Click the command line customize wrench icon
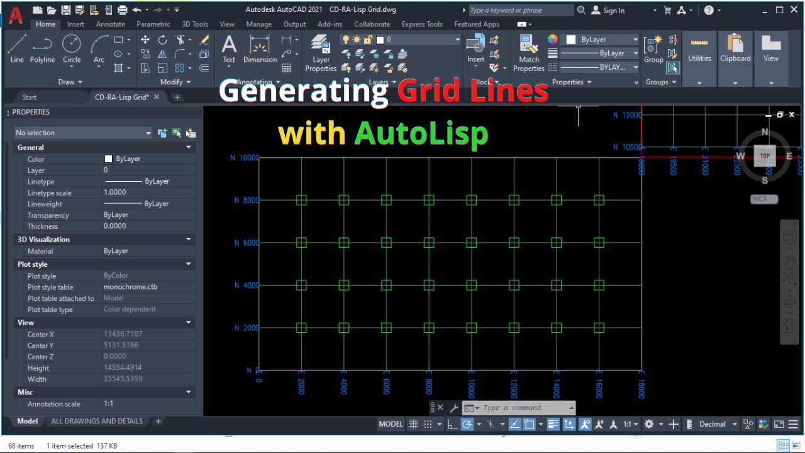The image size is (805, 453). point(454,408)
